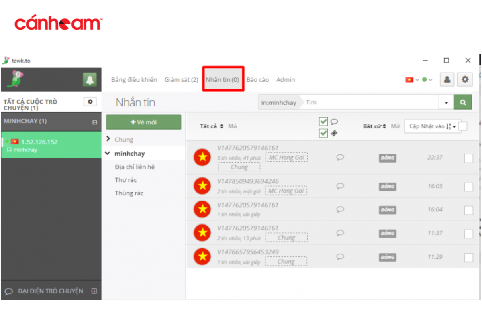Click the flag avatar of the 11:37 conversation
The image size is (482, 321).
coord(202,232)
